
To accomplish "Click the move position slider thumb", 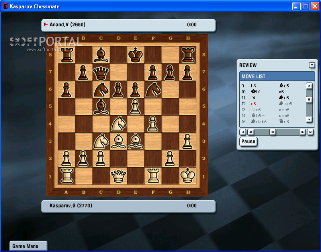I will [272, 132].
